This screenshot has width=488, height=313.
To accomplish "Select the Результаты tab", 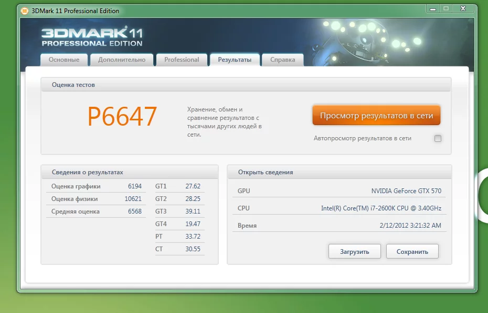I will [235, 60].
